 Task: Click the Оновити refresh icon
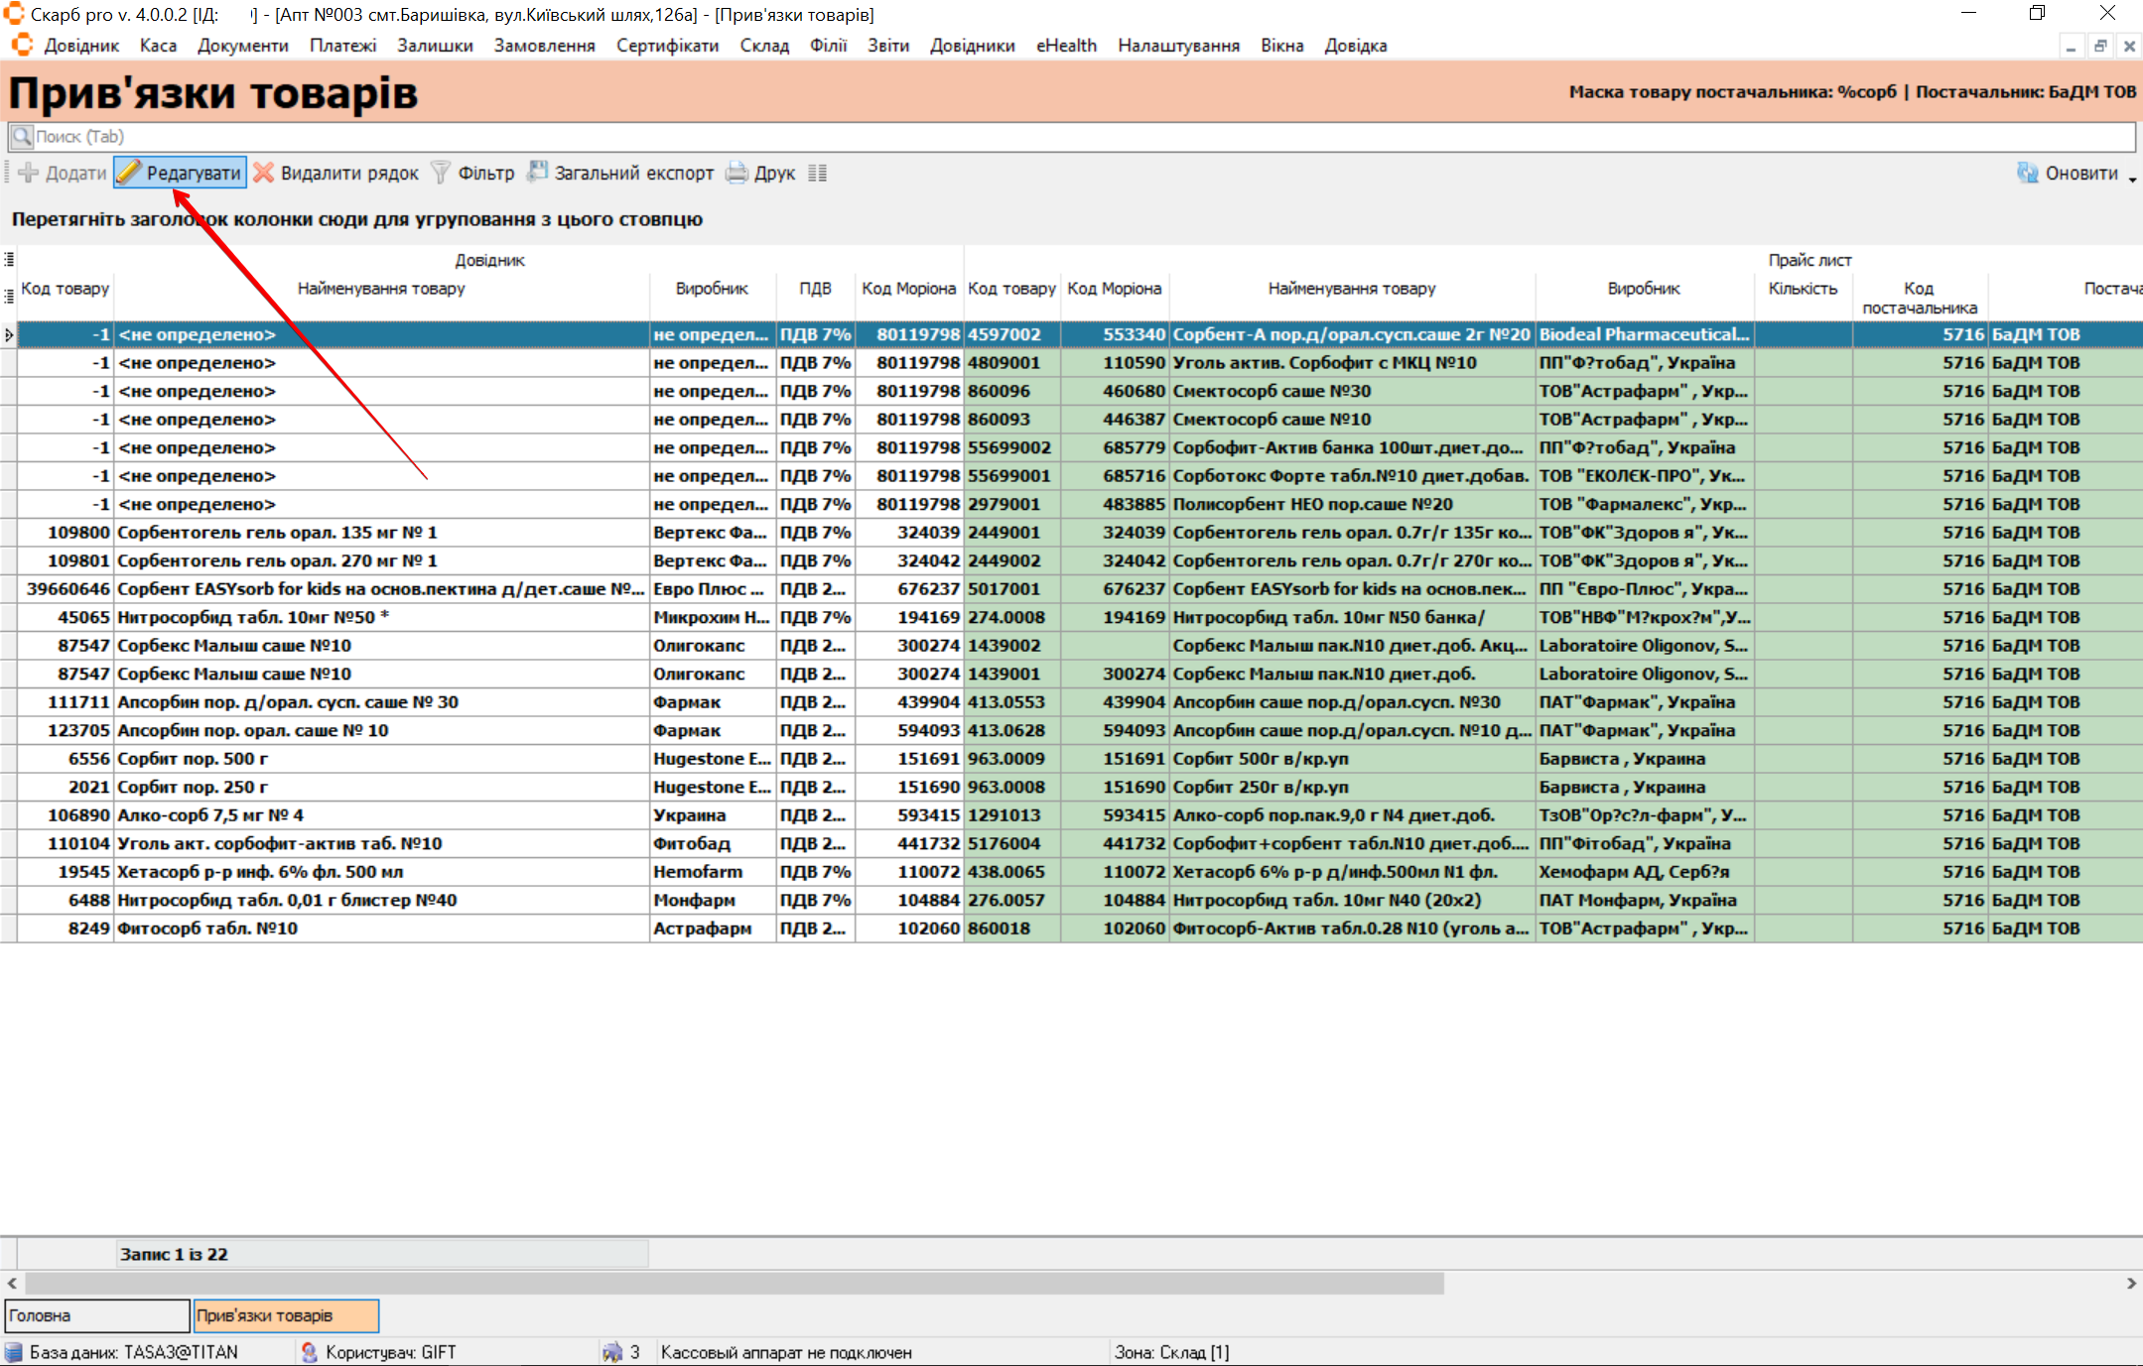2027,173
